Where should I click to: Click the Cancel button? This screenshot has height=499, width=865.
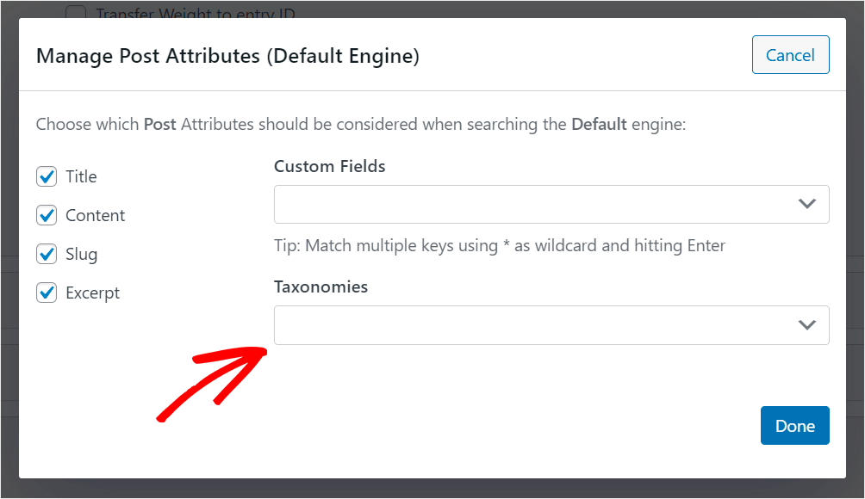click(790, 55)
